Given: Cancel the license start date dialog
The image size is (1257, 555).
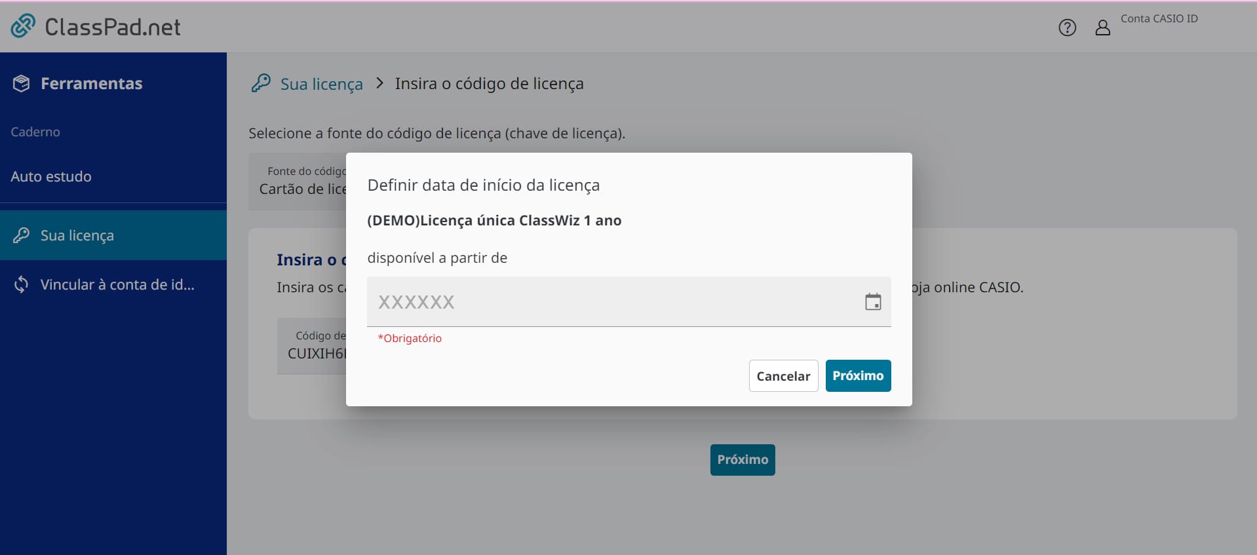Looking at the screenshot, I should 783,375.
